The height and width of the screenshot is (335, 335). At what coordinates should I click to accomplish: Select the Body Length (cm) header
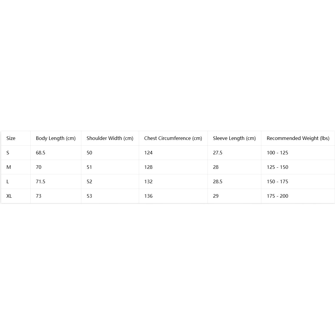click(x=56, y=138)
